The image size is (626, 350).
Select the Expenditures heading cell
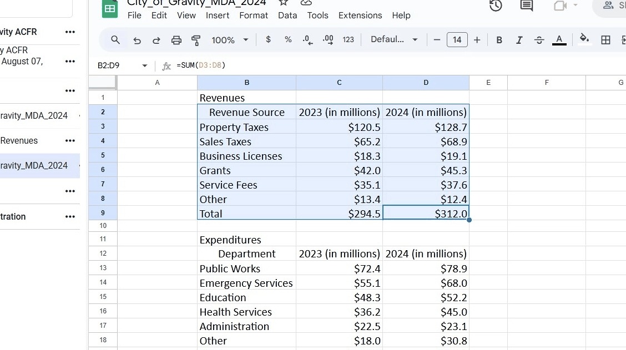click(x=247, y=240)
